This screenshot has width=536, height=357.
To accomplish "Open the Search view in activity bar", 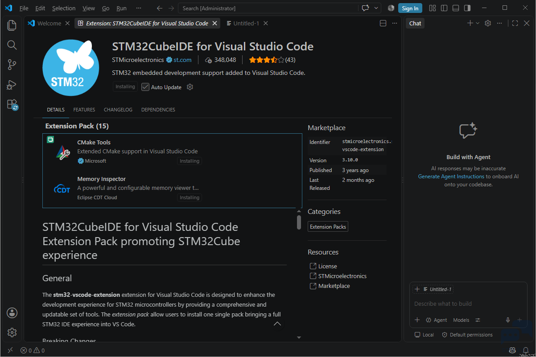I will (12, 45).
